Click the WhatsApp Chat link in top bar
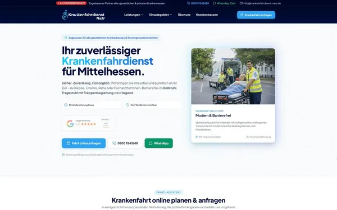Screen dimensions: 337x210 coord(224,3)
